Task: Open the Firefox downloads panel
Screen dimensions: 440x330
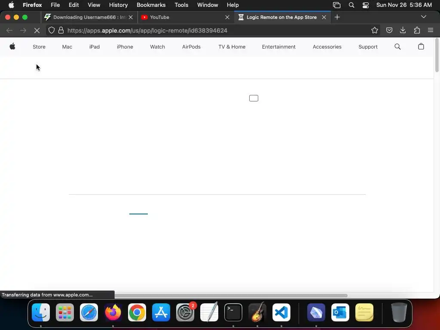Action: [x=403, y=31]
